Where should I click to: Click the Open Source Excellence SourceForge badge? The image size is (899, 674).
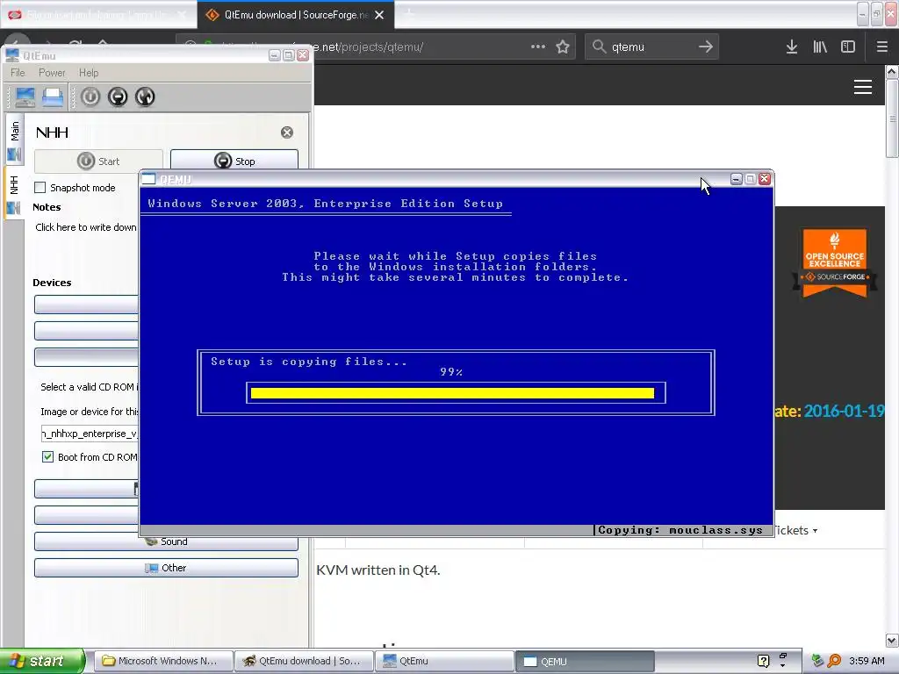tap(835, 263)
